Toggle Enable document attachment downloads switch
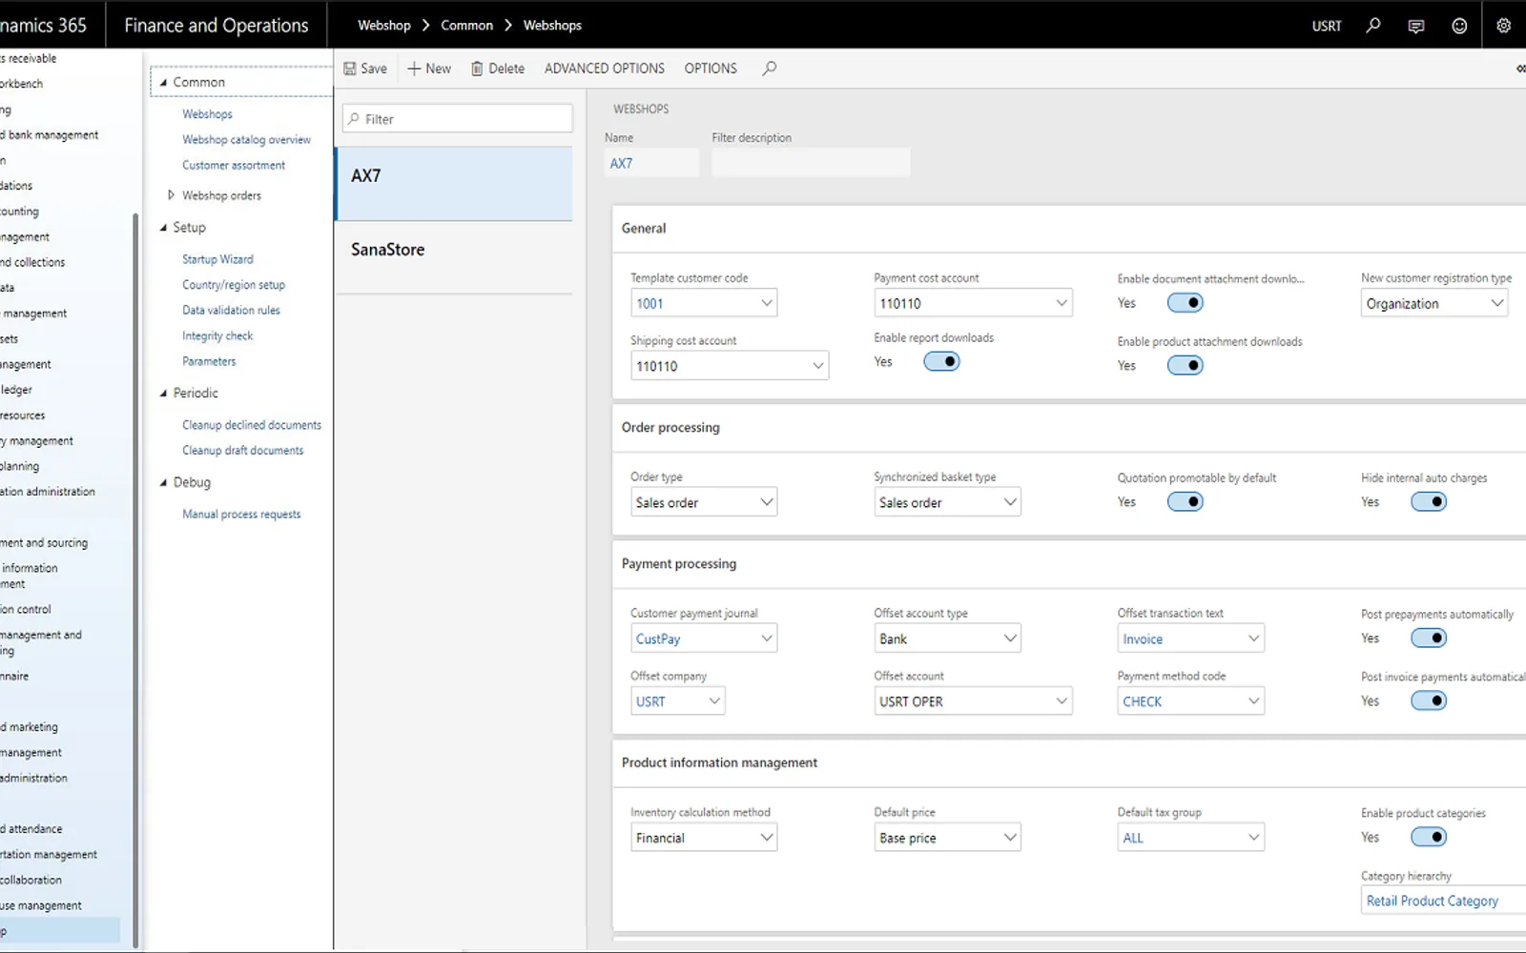The image size is (1526, 953). coord(1185,303)
